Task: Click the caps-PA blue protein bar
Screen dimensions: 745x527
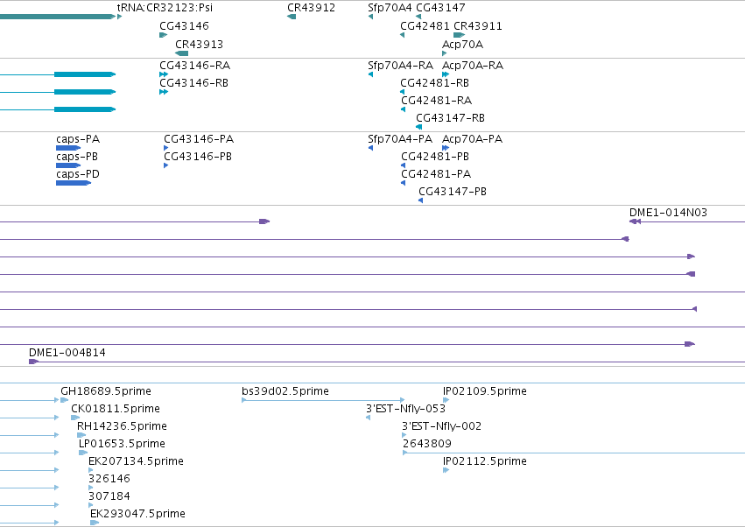Action: click(x=68, y=148)
